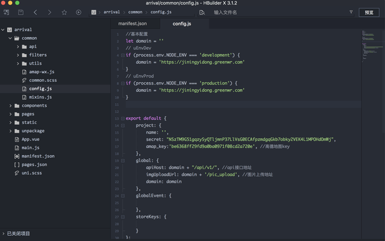The image size is (385, 241).
Task: Click the filter funnel icon
Action: (351, 12)
